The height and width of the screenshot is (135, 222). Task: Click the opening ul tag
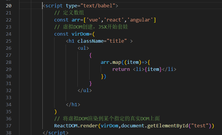(83, 48)
